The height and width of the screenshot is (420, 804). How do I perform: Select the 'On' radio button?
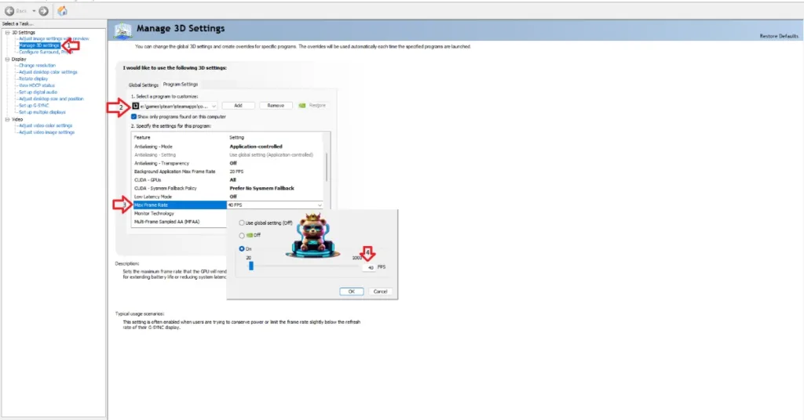tap(242, 248)
